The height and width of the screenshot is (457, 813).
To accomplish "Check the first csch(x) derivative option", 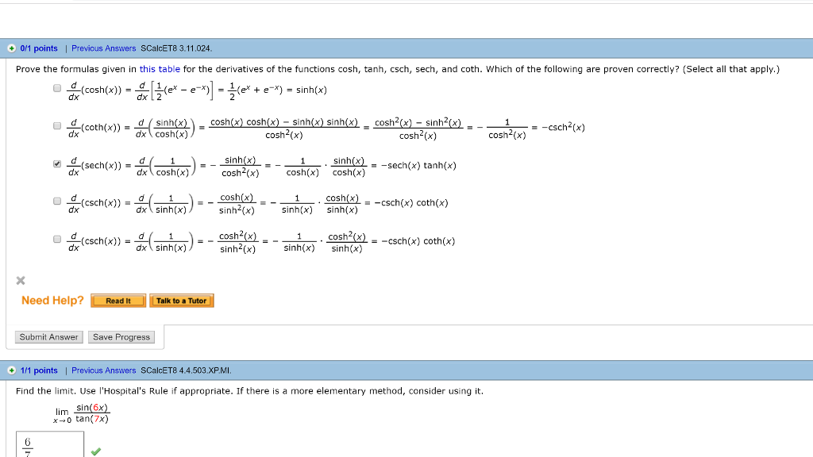I will tap(56, 201).
